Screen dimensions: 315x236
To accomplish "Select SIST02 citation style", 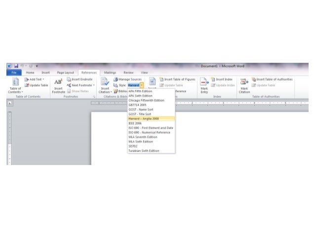I will 151,146.
